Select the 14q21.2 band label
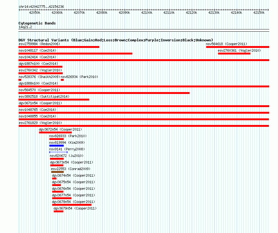Screen dimensions: 278x233 pos(25,27)
